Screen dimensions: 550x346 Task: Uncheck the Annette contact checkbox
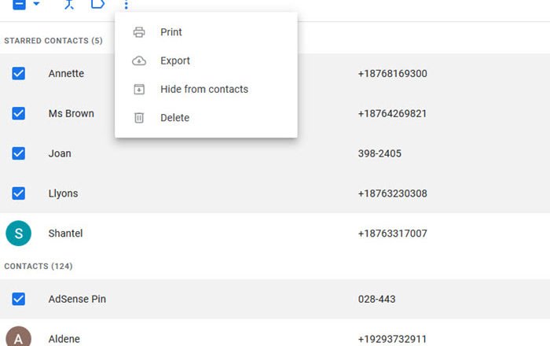coord(19,73)
